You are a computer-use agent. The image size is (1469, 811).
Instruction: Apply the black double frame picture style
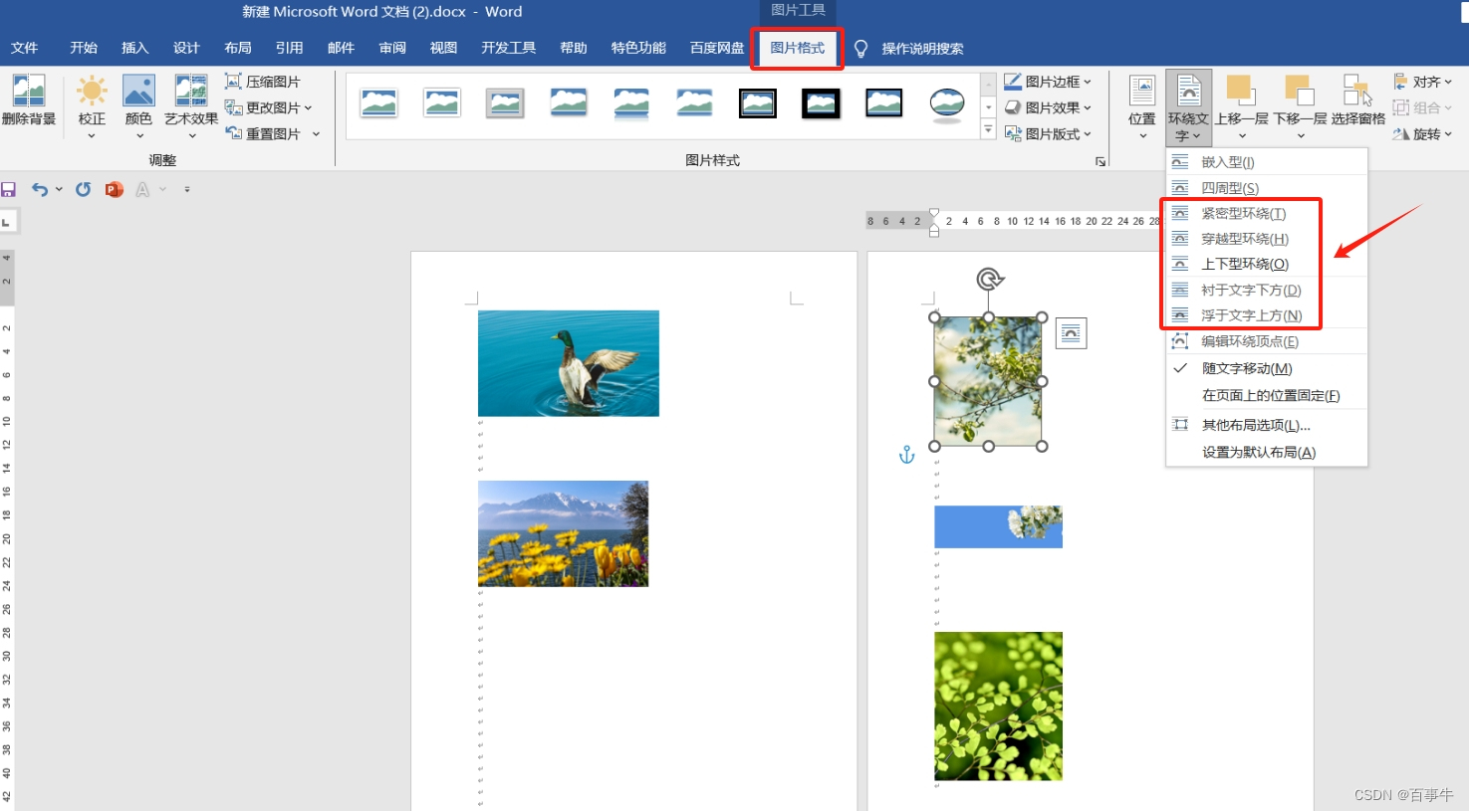pyautogui.click(x=758, y=102)
